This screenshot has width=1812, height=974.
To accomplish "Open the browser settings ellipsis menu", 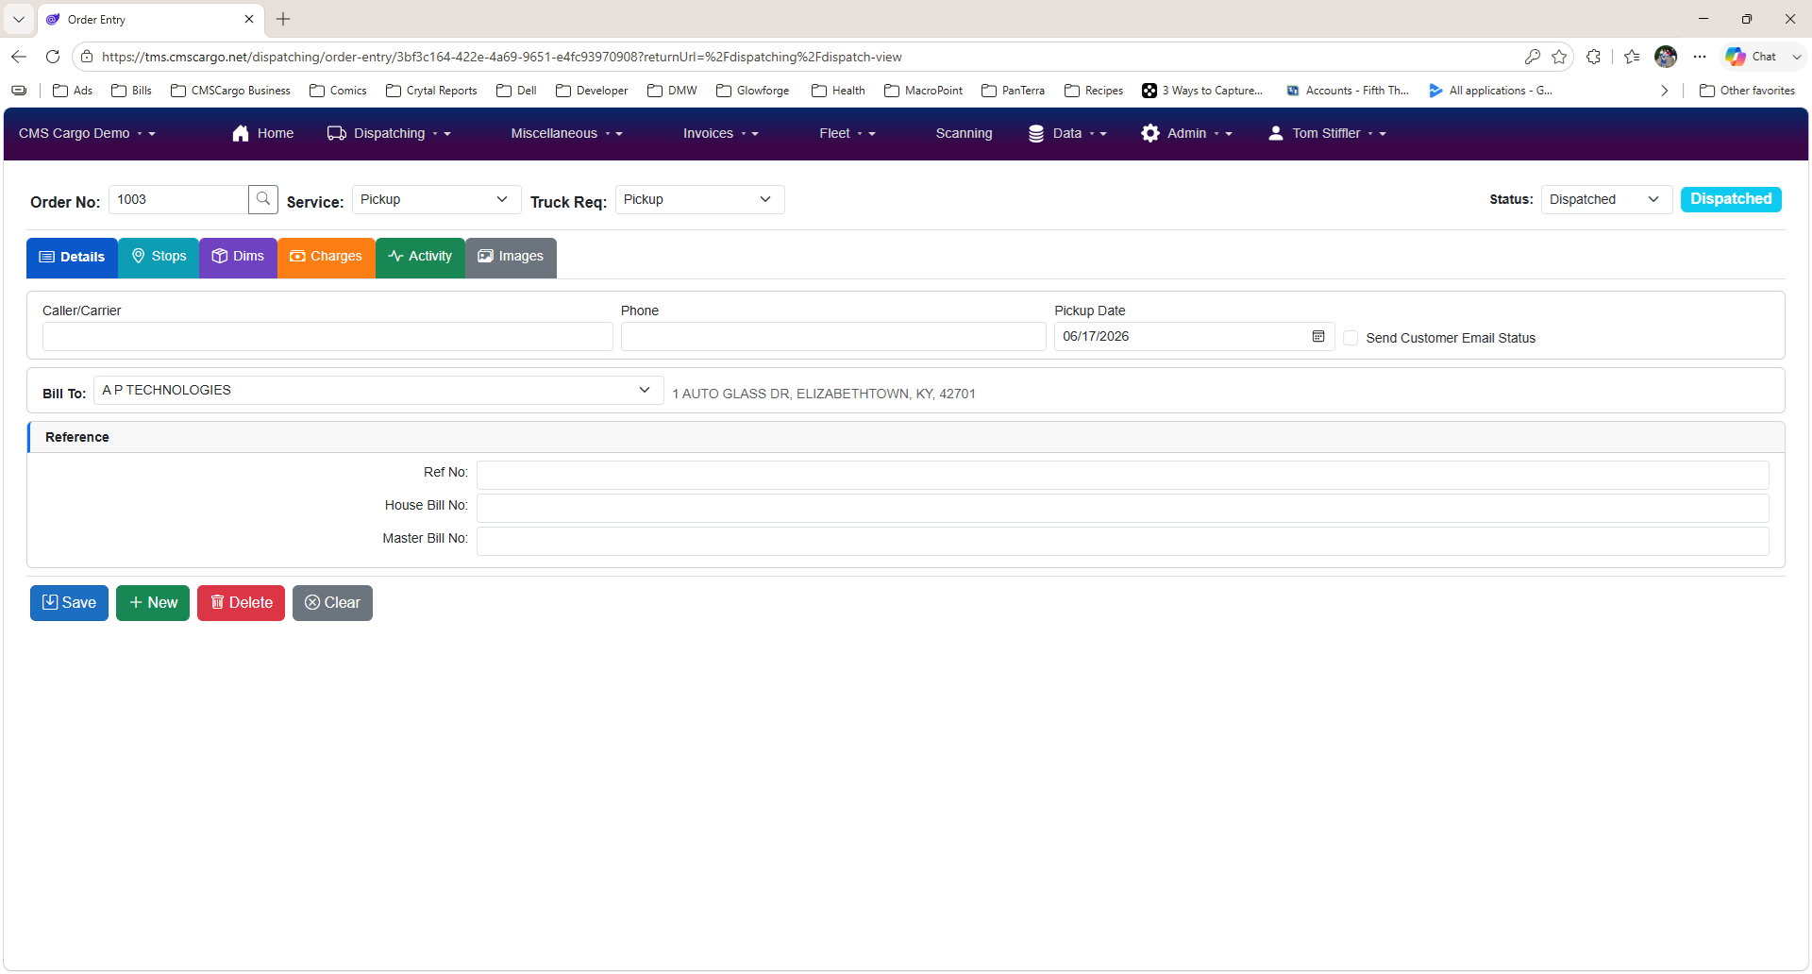I will coord(1700,57).
